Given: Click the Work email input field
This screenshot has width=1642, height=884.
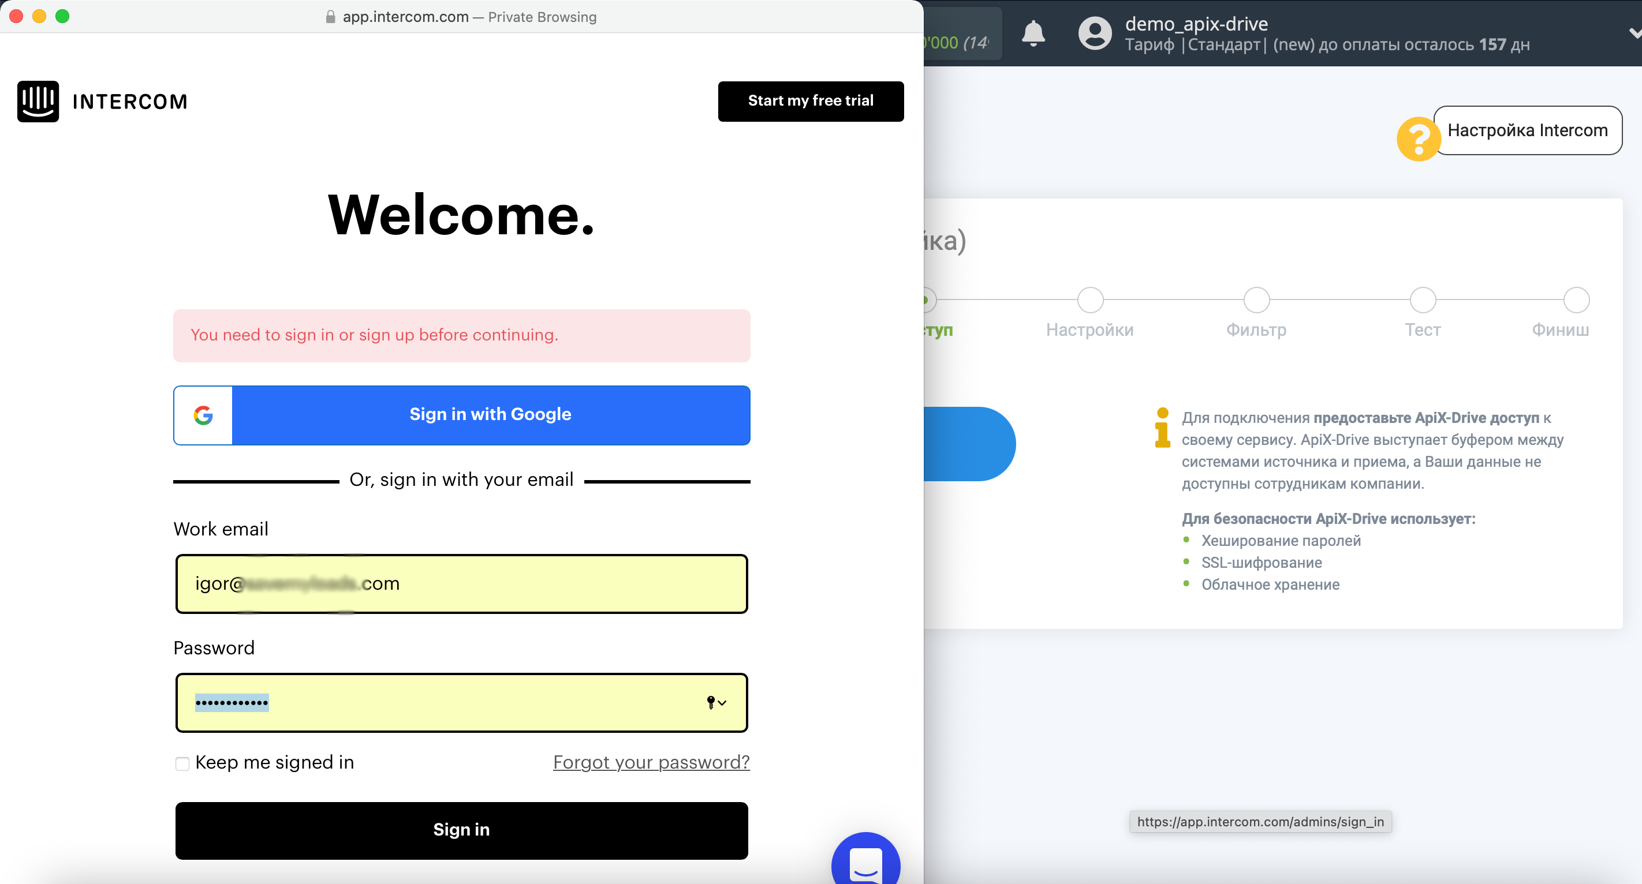Looking at the screenshot, I should point(462,582).
